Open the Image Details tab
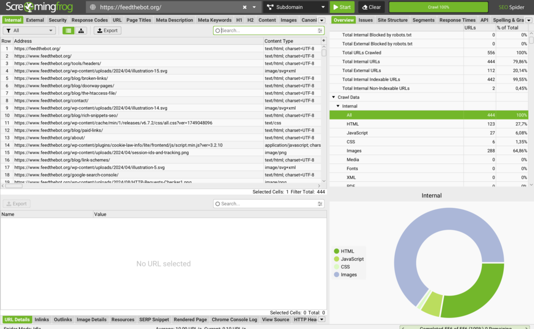 92,320
